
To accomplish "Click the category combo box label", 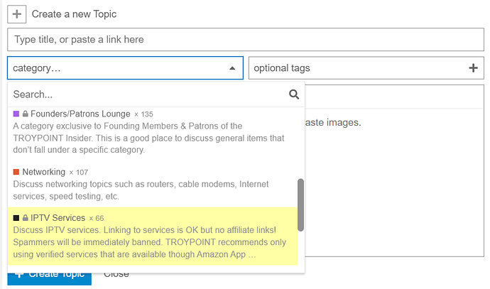I will (37, 68).
